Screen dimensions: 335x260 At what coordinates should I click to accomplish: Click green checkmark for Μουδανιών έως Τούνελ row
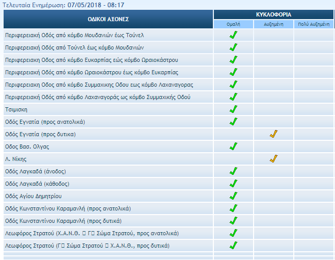(x=233, y=35)
